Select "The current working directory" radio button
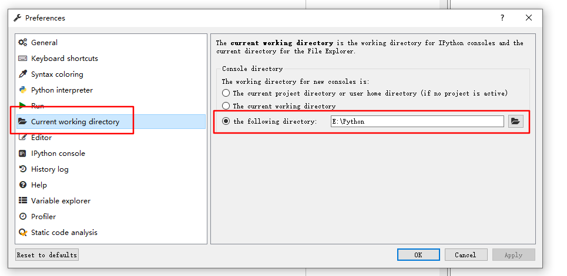This screenshot has height=276, width=567. pos(226,105)
